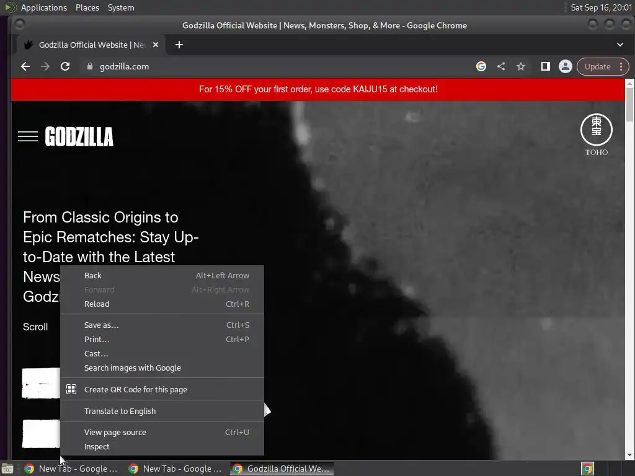This screenshot has width=635, height=476.
Task: Open Chrome profile avatar
Action: (x=566, y=66)
